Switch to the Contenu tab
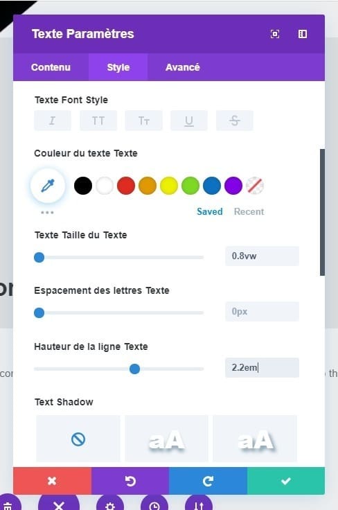This screenshot has height=510, width=338. (x=51, y=67)
